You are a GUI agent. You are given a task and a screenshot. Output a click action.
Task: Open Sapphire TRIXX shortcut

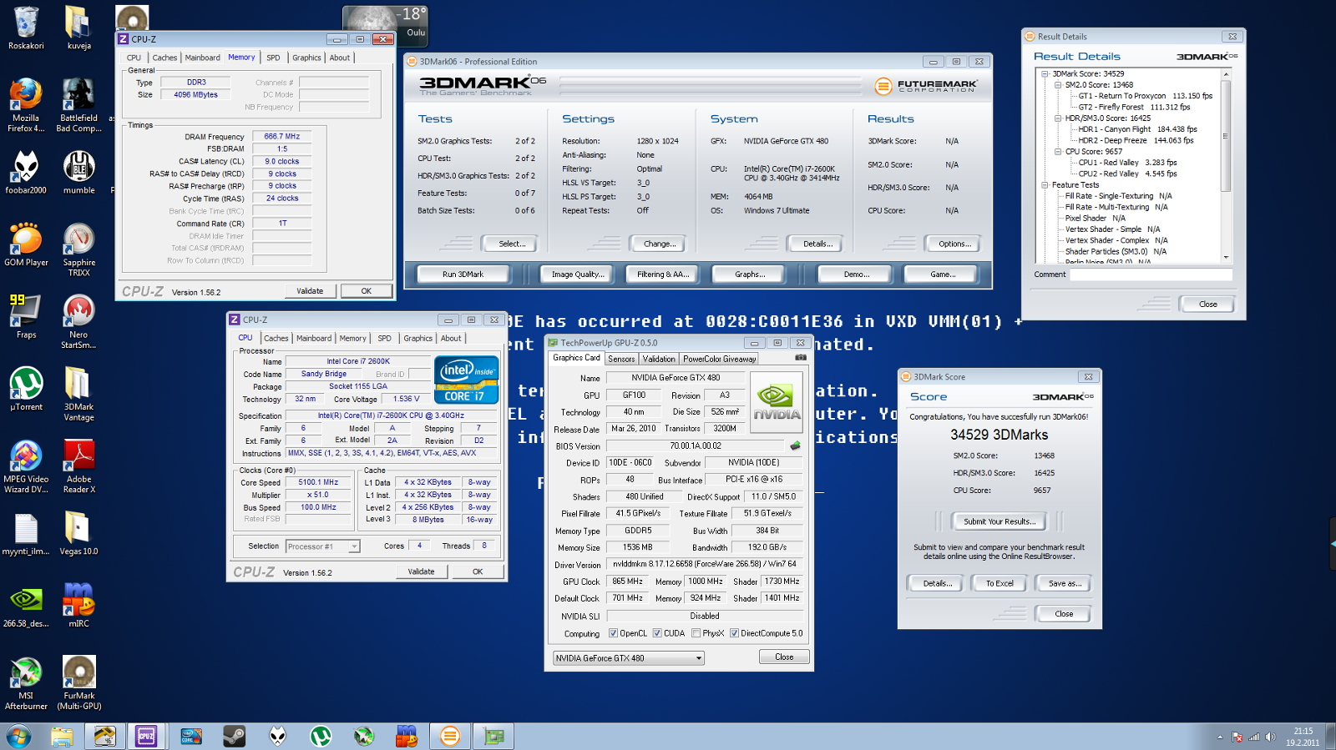tap(78, 249)
